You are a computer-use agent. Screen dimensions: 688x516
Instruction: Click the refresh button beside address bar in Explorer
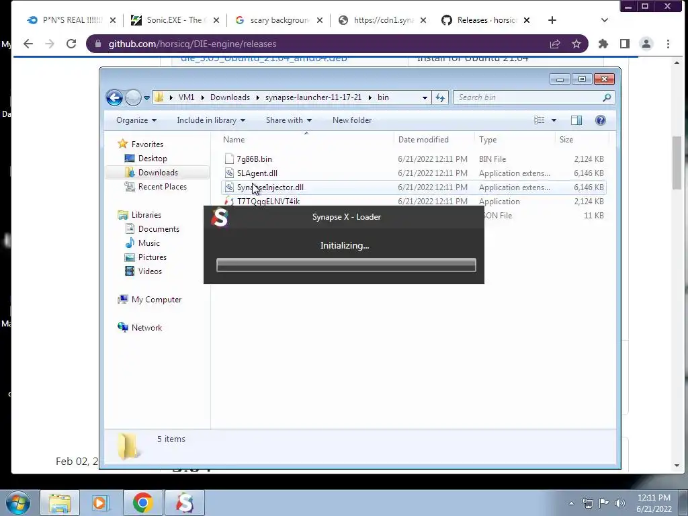440,97
